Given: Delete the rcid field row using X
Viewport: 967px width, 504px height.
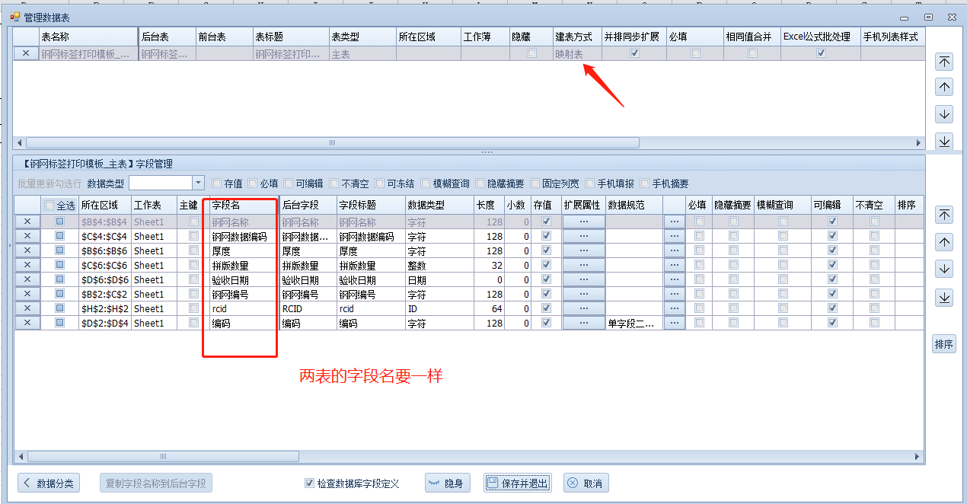Looking at the screenshot, I should [27, 308].
